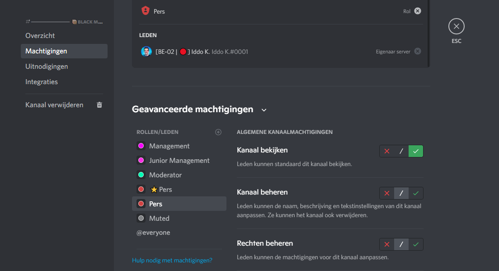The image size is (499, 271).
Task: Open the Hulp nodig met machtigingen link
Action: [x=172, y=260]
